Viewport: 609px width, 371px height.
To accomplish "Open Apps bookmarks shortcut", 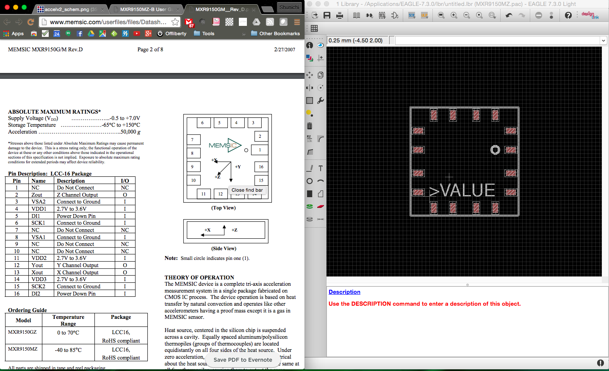I will pyautogui.click(x=14, y=33).
